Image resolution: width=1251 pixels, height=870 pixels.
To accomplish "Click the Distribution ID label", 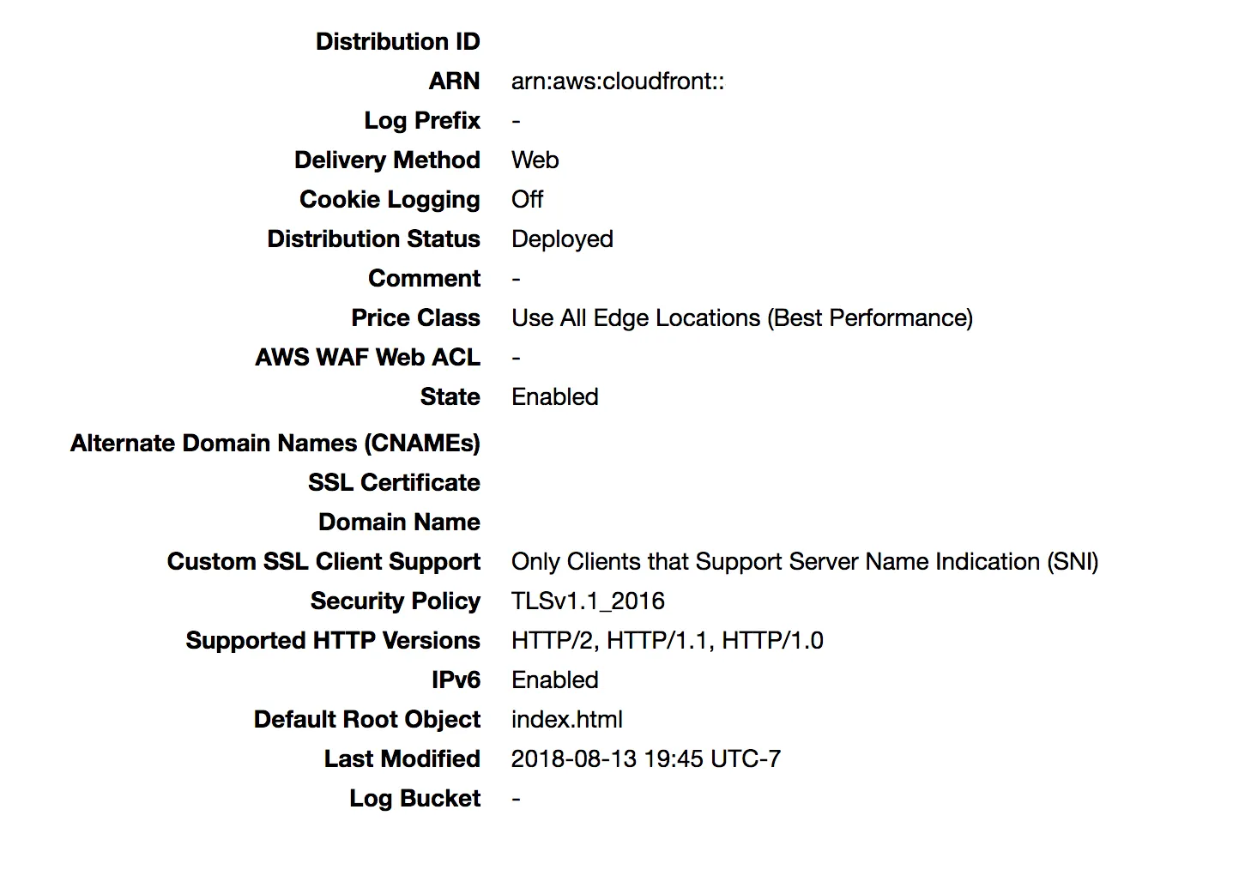I will pos(397,41).
